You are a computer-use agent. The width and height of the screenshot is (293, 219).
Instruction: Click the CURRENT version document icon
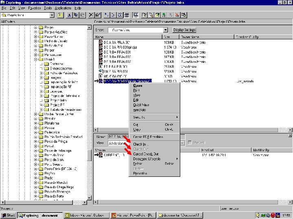[x=101, y=155]
